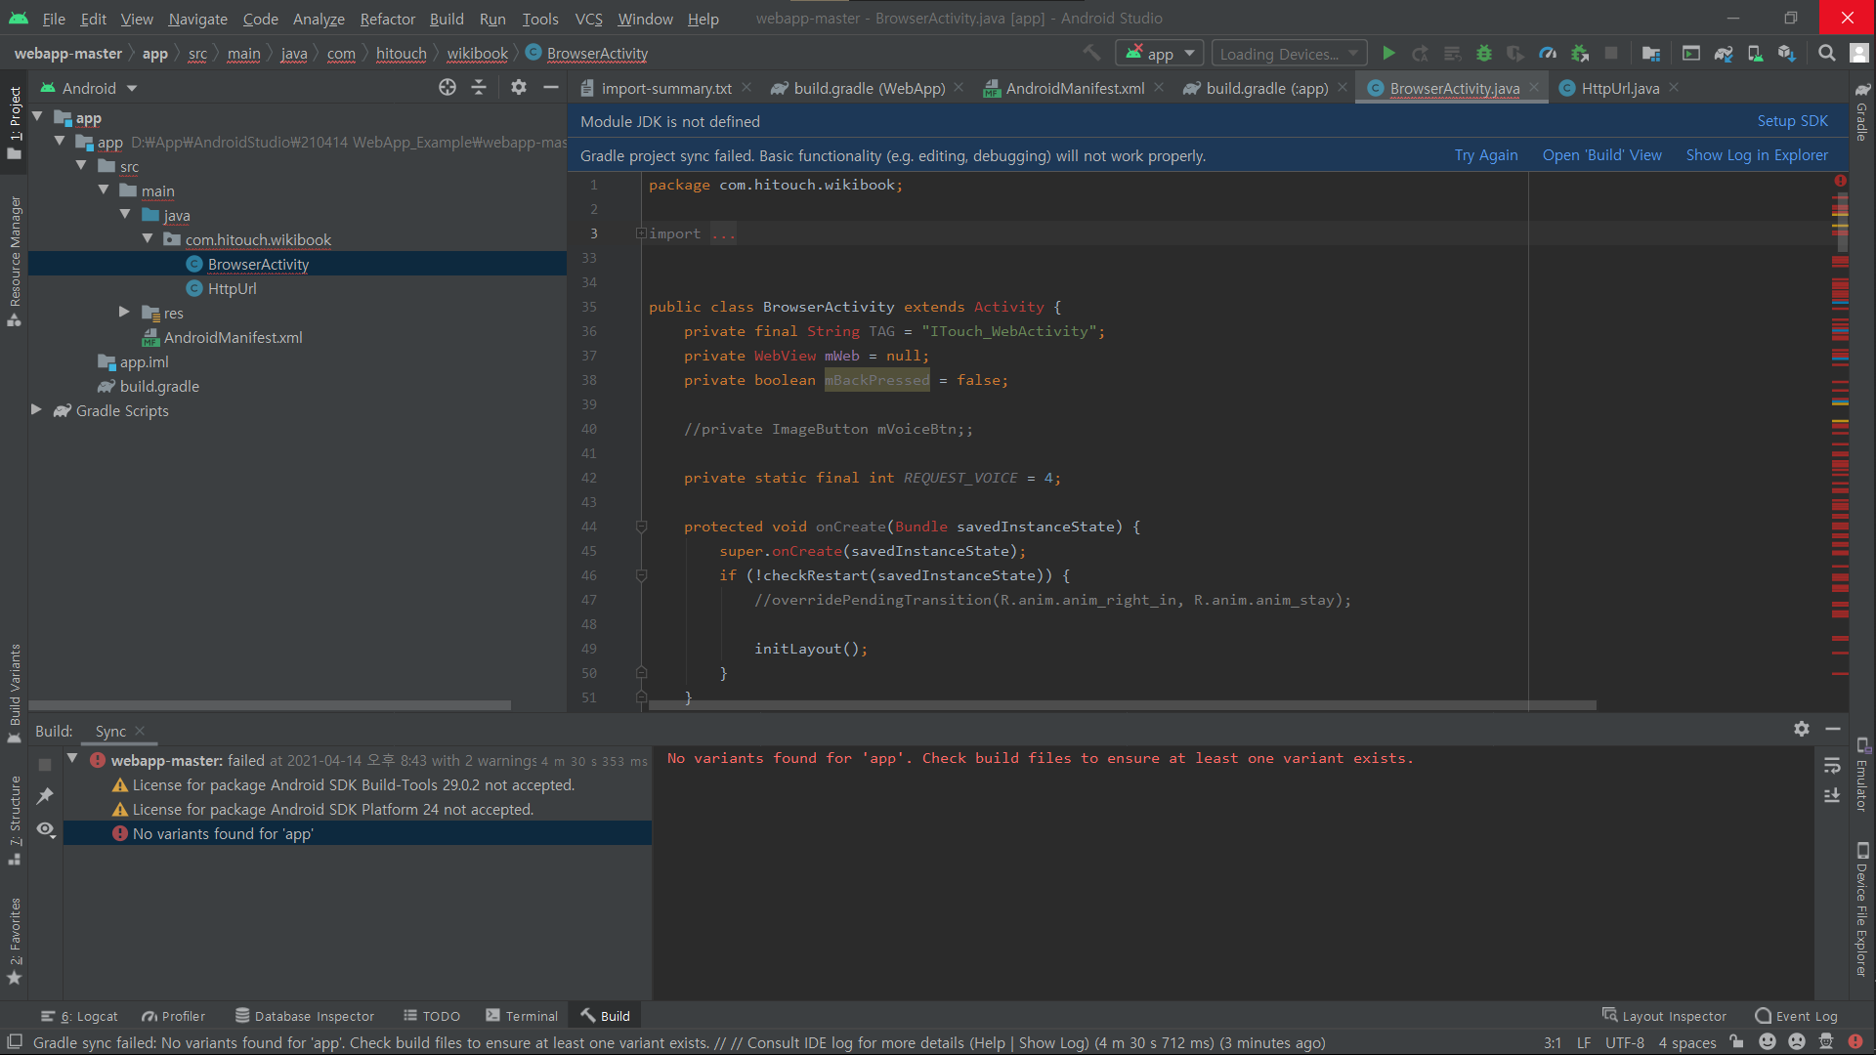This screenshot has width=1876, height=1055.
Task: Toggle the eye view filter in Build panel
Action: point(45,829)
